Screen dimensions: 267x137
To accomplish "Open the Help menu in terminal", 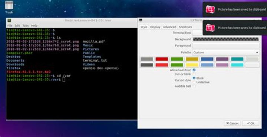I will (x=34, y=25).
